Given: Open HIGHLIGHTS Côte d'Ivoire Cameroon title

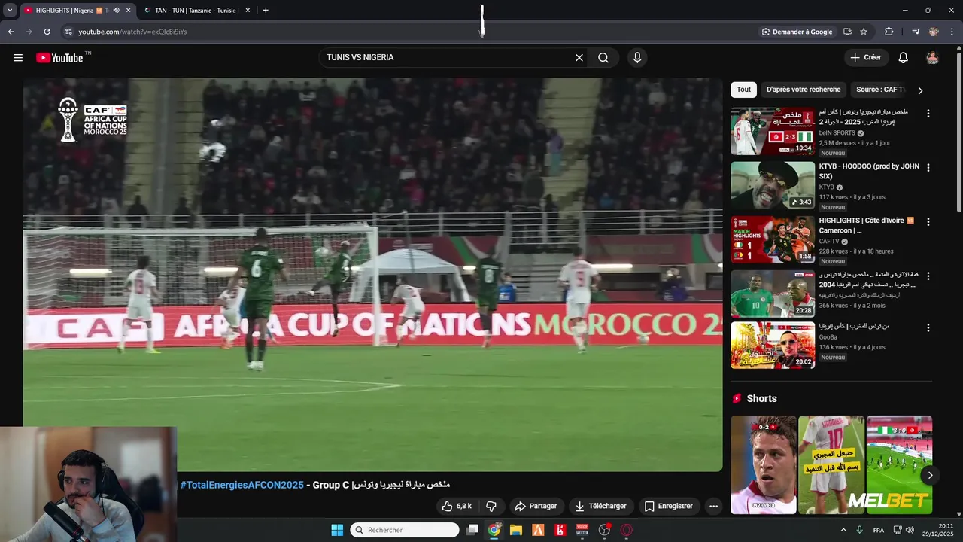Looking at the screenshot, I should click(x=867, y=226).
